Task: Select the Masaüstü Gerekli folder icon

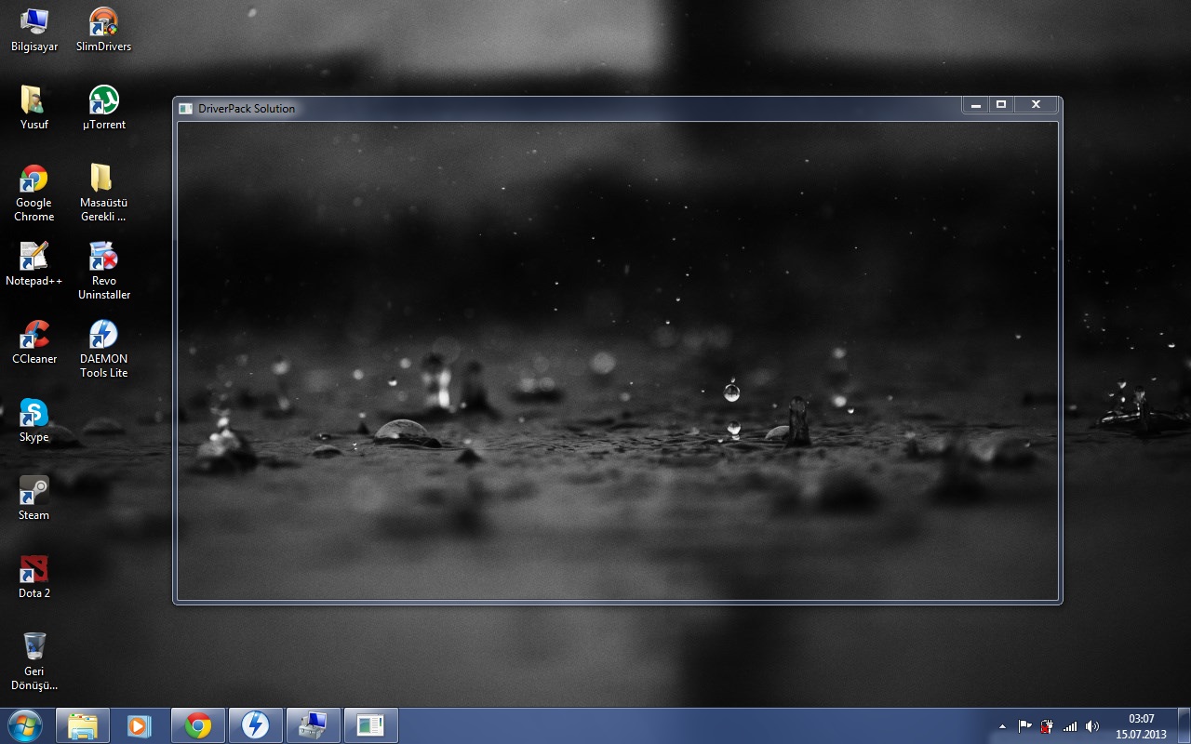Action: pyautogui.click(x=103, y=193)
